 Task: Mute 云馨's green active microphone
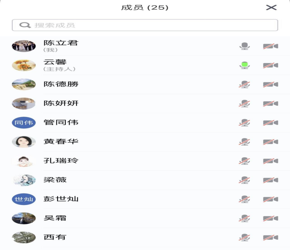click(x=245, y=65)
